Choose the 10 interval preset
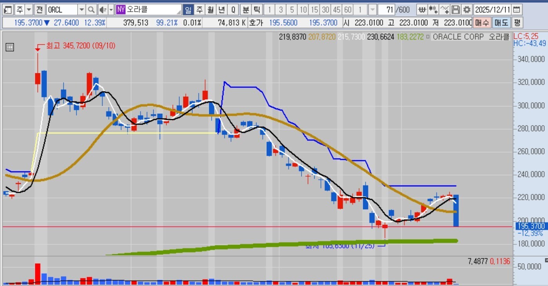This screenshot has height=286, width=548. tap(303, 9)
